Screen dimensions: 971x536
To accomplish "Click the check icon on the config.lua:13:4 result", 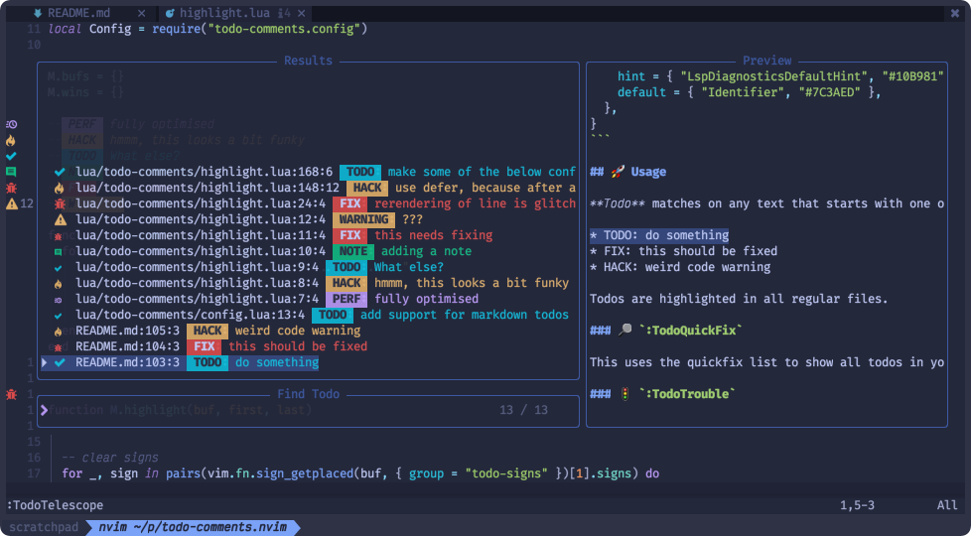I will coord(59,316).
